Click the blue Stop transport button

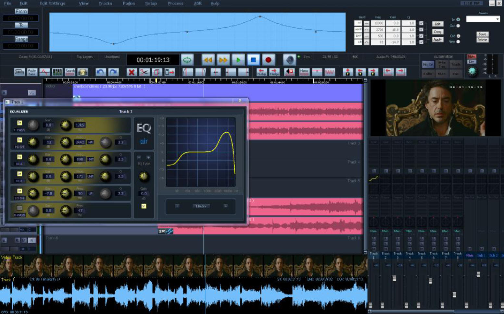(x=253, y=60)
